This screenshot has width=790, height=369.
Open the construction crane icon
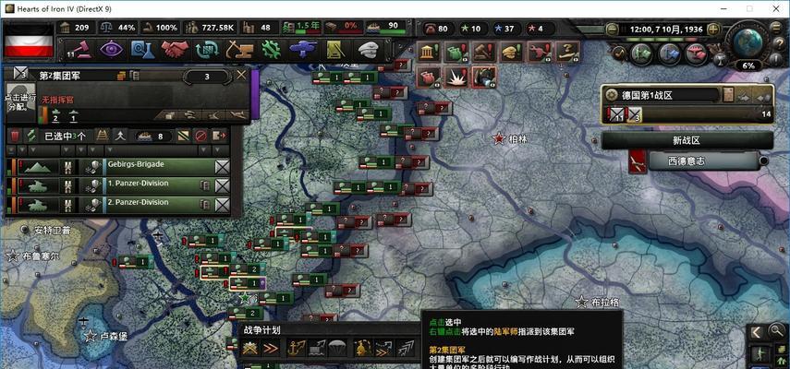pyautogui.click(x=238, y=49)
